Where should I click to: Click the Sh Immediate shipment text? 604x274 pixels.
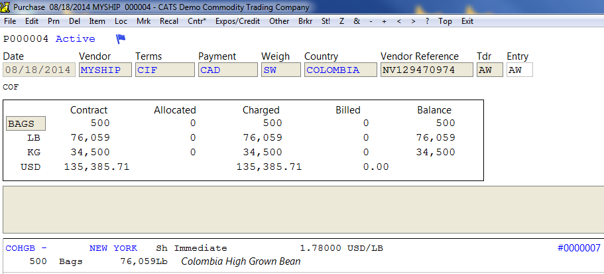(192, 248)
